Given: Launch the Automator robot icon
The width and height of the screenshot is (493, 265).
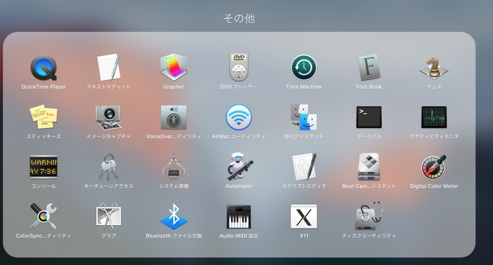Looking at the screenshot, I should 239,167.
